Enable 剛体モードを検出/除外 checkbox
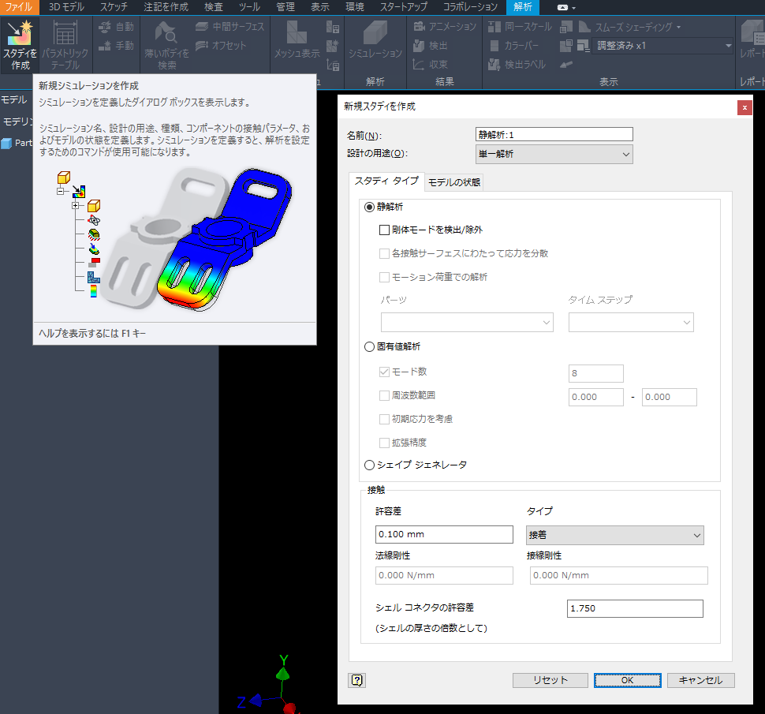The width and height of the screenshot is (765, 714). point(384,230)
